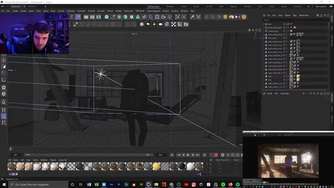This screenshot has width=334, height=188.
Task: Click the Light bulb icon in toolbar
Action: (x=170, y=17)
